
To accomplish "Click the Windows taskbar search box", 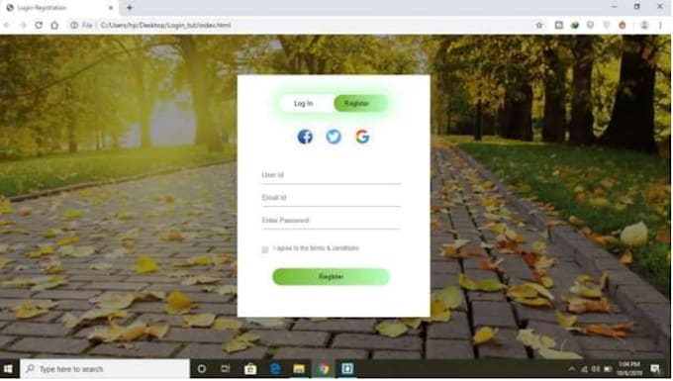I will tap(105, 369).
